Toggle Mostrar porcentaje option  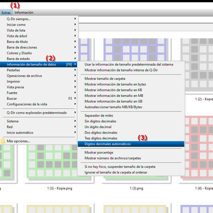point(131,153)
